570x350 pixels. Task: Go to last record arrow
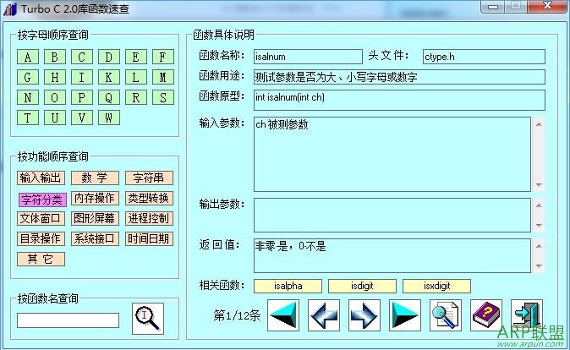[x=405, y=315]
